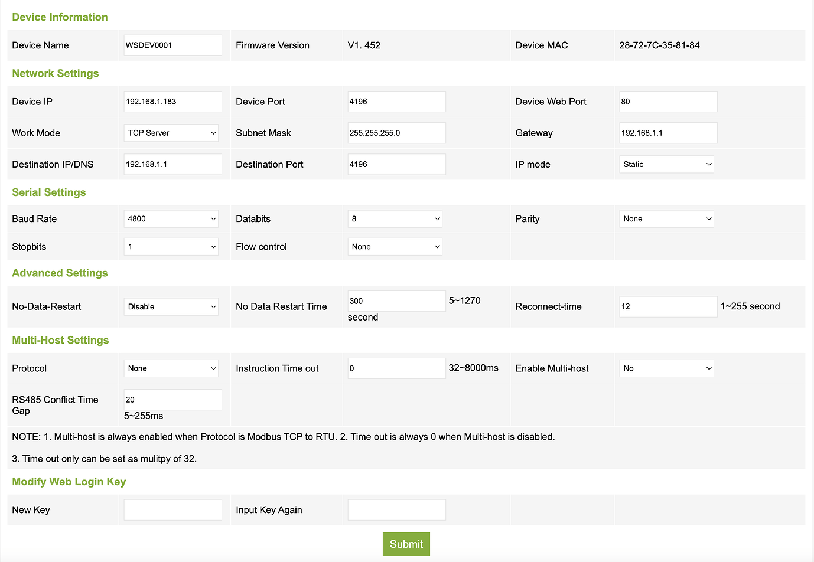Open the Work Mode dropdown
This screenshot has height=562, width=814.
[171, 133]
